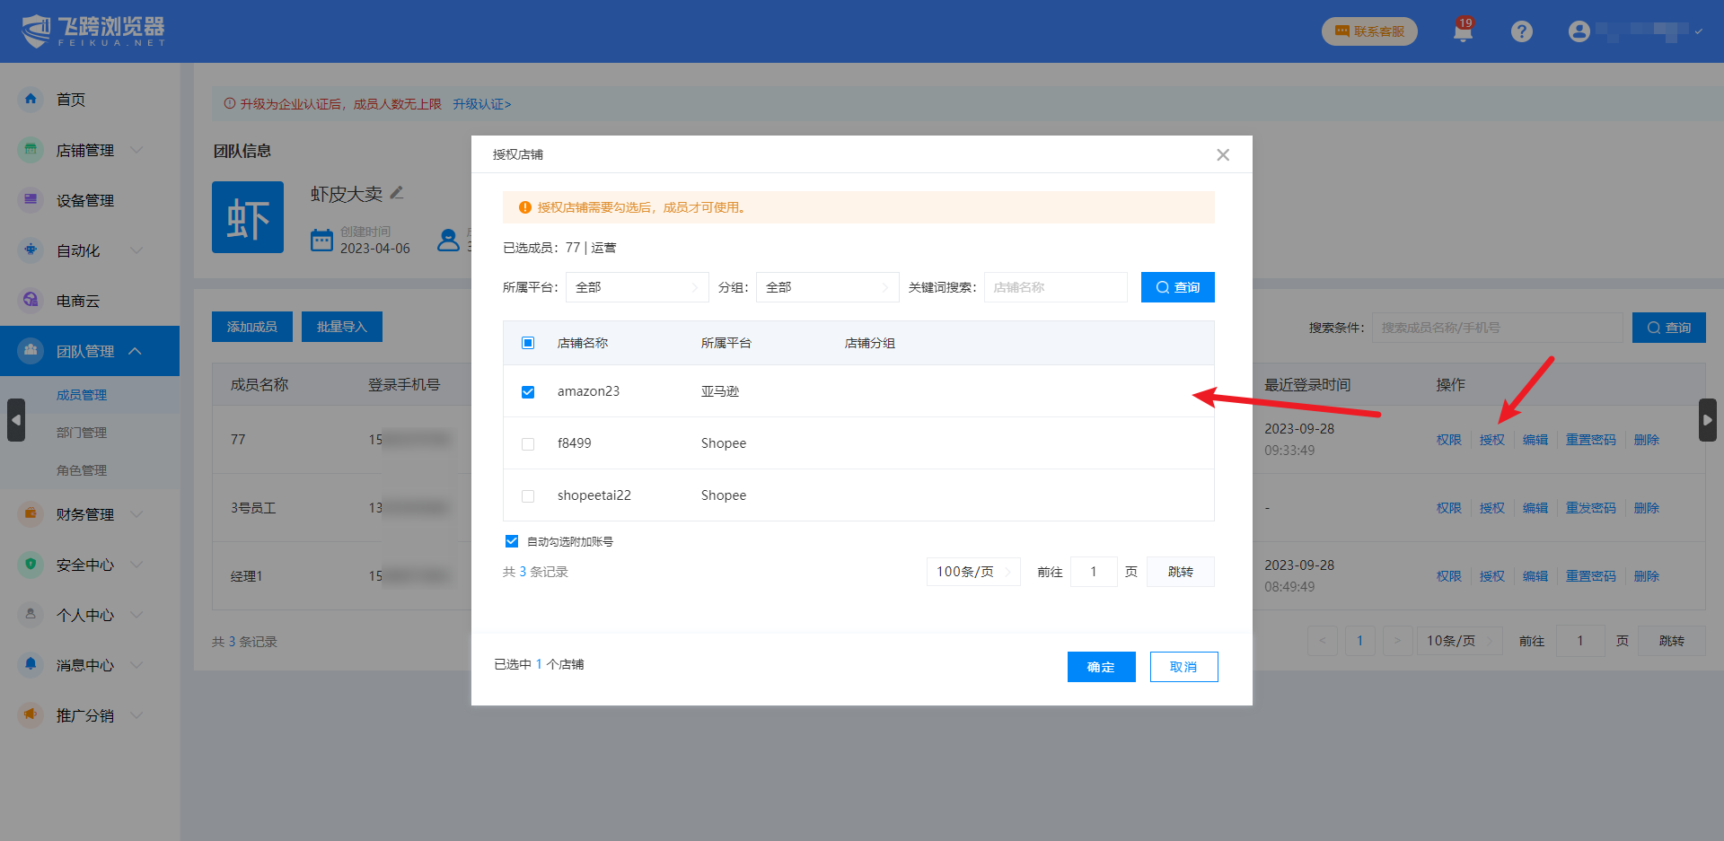The width and height of the screenshot is (1724, 841).
Task: Open the 所属平台 dropdown
Action: pos(637,287)
